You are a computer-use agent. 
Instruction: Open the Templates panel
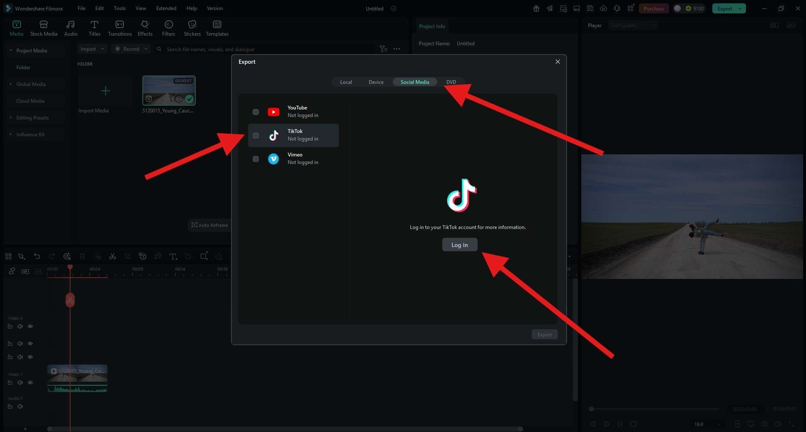pyautogui.click(x=217, y=28)
